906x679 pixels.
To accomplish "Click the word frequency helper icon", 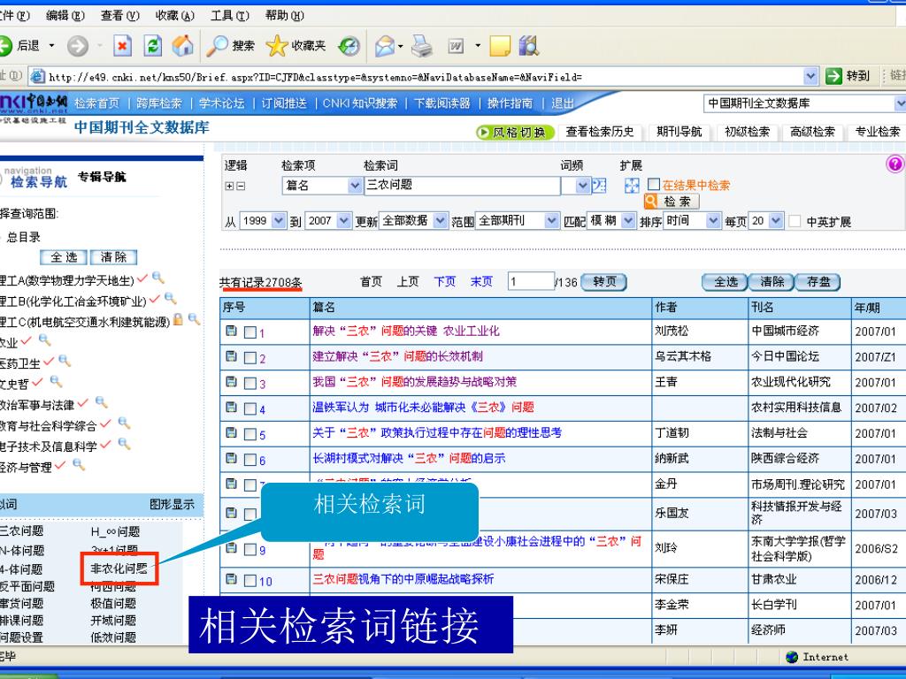I will 599,186.
